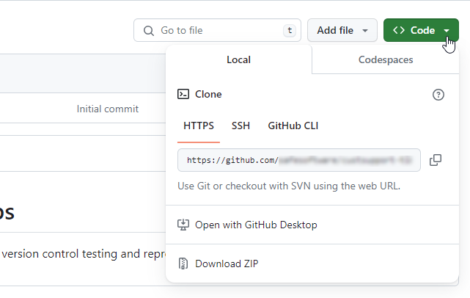Select the HTTPS clone method
This screenshot has height=298, width=470.
pyautogui.click(x=199, y=126)
